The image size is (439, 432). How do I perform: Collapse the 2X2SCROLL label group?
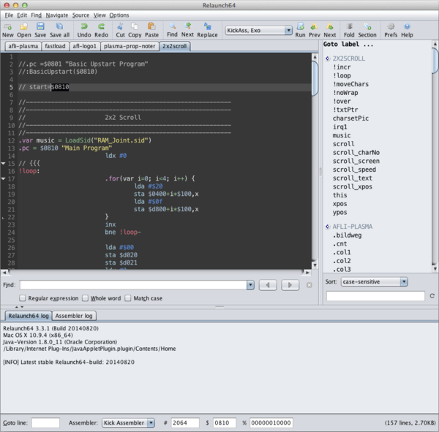click(x=326, y=58)
